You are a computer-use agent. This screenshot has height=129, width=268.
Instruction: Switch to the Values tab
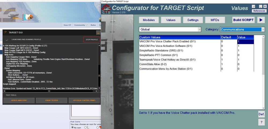tap(171, 20)
